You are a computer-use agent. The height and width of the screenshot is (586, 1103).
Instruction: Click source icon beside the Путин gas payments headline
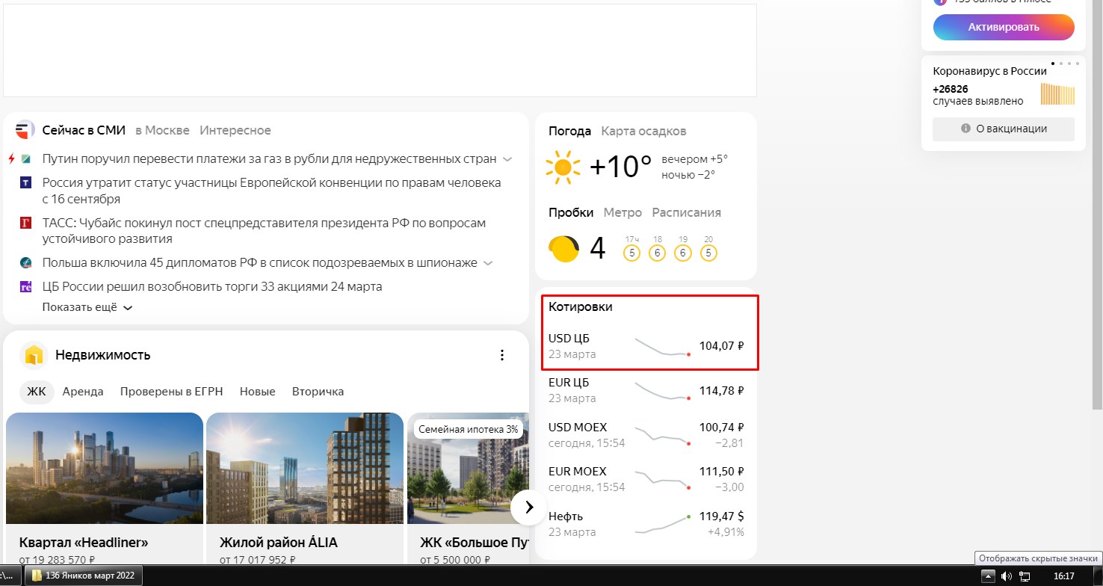pyautogui.click(x=25, y=159)
